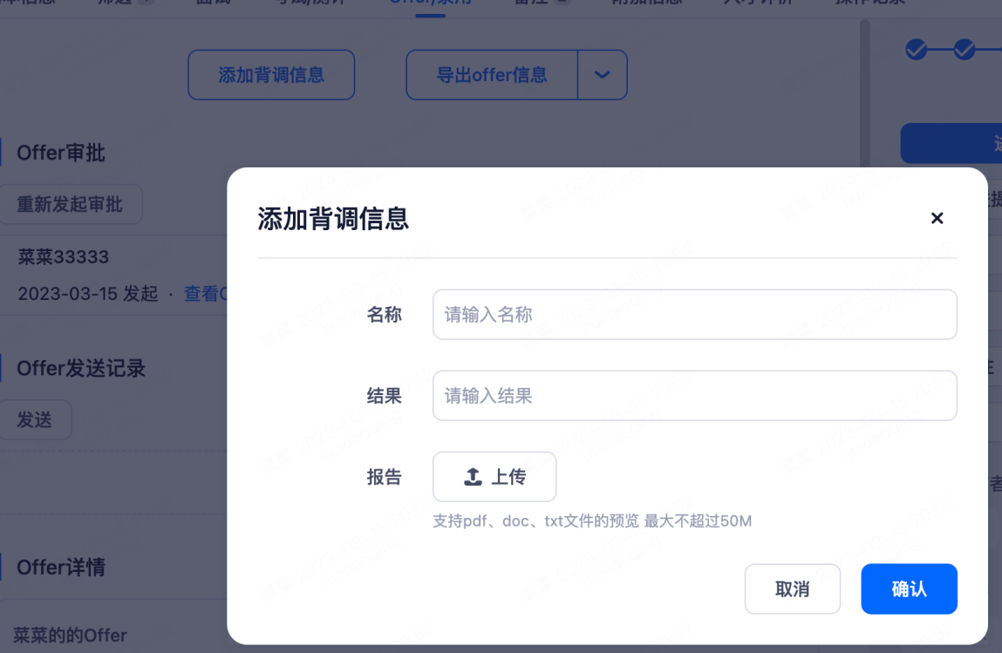Click the 导出offer信息 button

[492, 75]
